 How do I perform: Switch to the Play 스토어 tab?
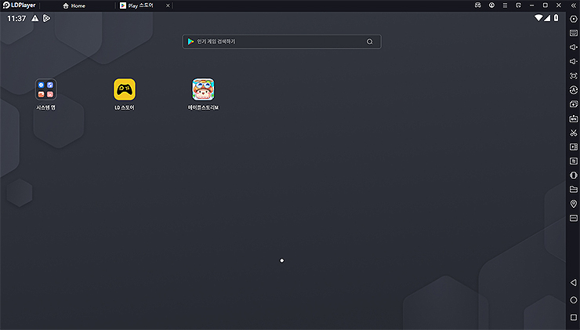[x=136, y=5]
